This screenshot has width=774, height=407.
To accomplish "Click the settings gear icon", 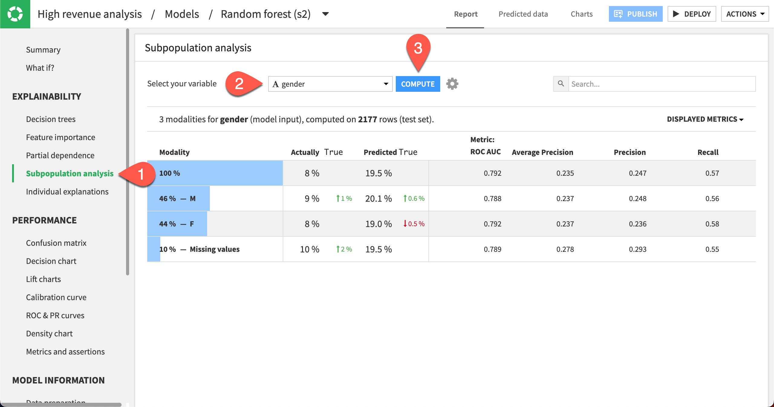I will [451, 84].
